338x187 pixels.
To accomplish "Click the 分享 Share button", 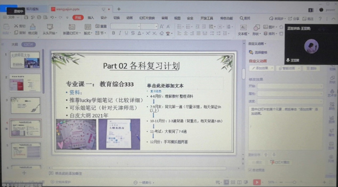I will tap(294, 19).
